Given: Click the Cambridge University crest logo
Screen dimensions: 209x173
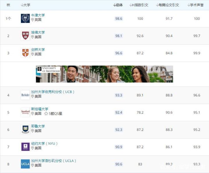Looking at the screenshot, I should coord(25,53).
